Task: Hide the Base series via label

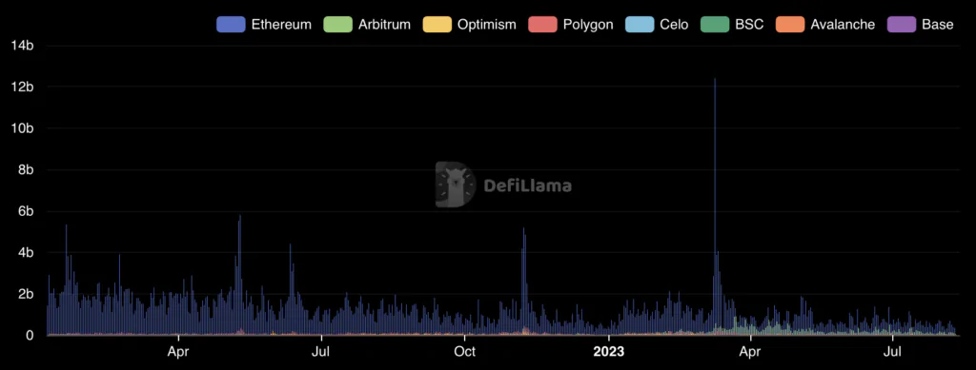Action: coord(938,25)
